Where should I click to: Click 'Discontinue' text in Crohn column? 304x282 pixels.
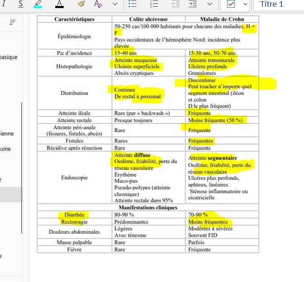point(202,80)
